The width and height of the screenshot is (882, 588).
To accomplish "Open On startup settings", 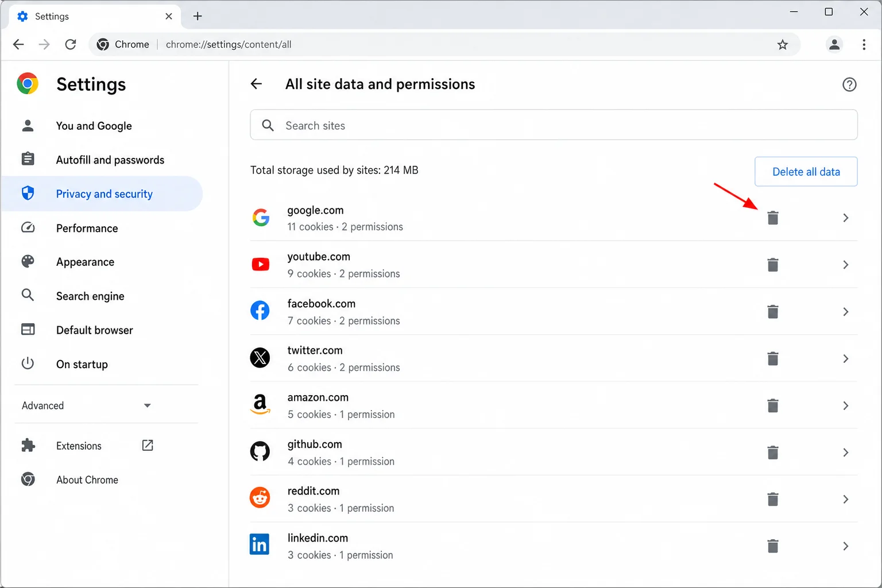I will [x=102, y=364].
